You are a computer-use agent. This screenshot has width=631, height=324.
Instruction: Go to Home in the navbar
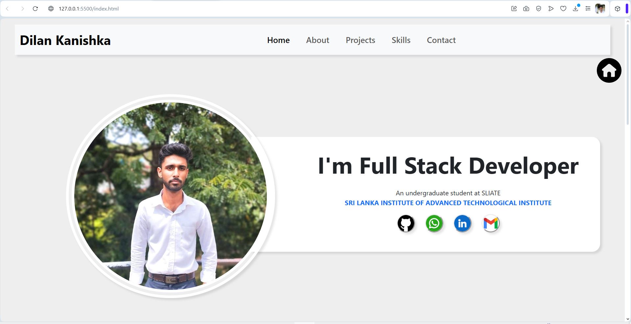point(278,40)
